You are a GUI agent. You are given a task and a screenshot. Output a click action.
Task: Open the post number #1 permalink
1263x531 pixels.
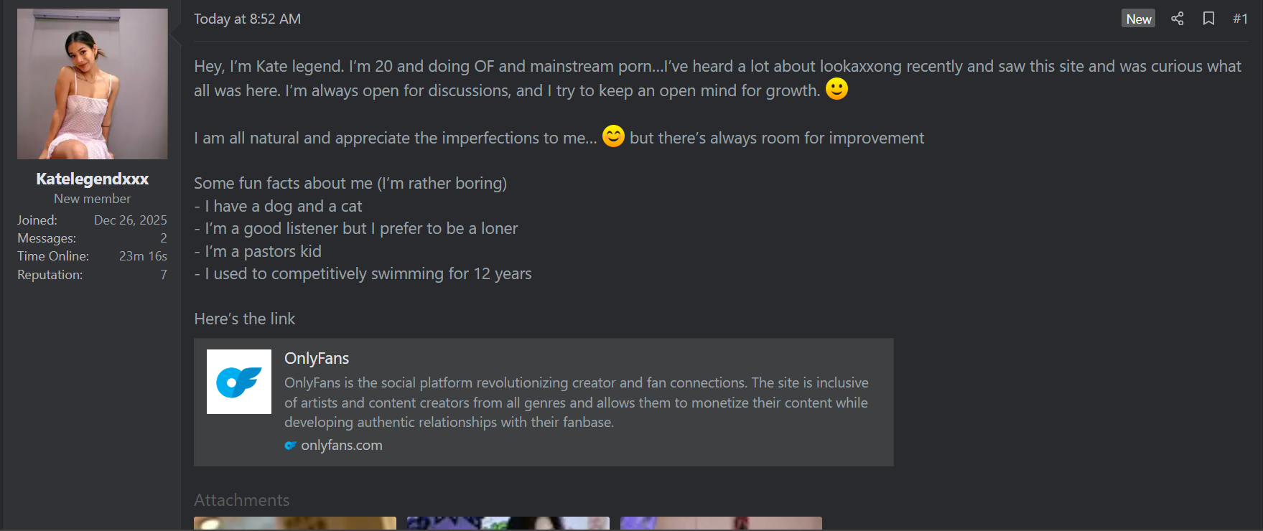[x=1240, y=19]
